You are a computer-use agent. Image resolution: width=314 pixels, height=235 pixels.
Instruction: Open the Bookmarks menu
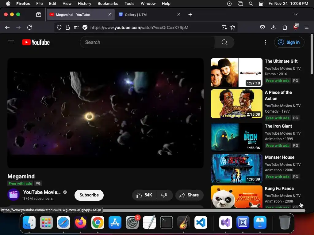tap(108, 3)
